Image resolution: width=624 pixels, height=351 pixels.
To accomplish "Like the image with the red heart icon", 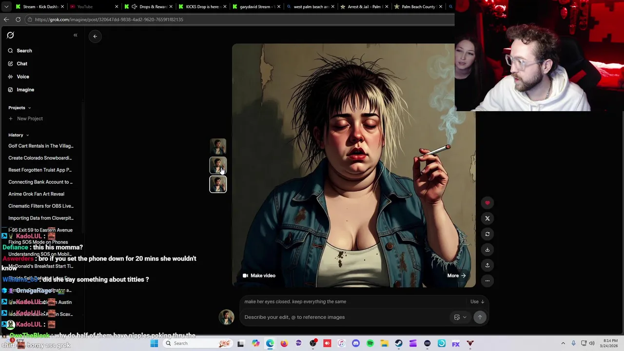I will tap(487, 203).
